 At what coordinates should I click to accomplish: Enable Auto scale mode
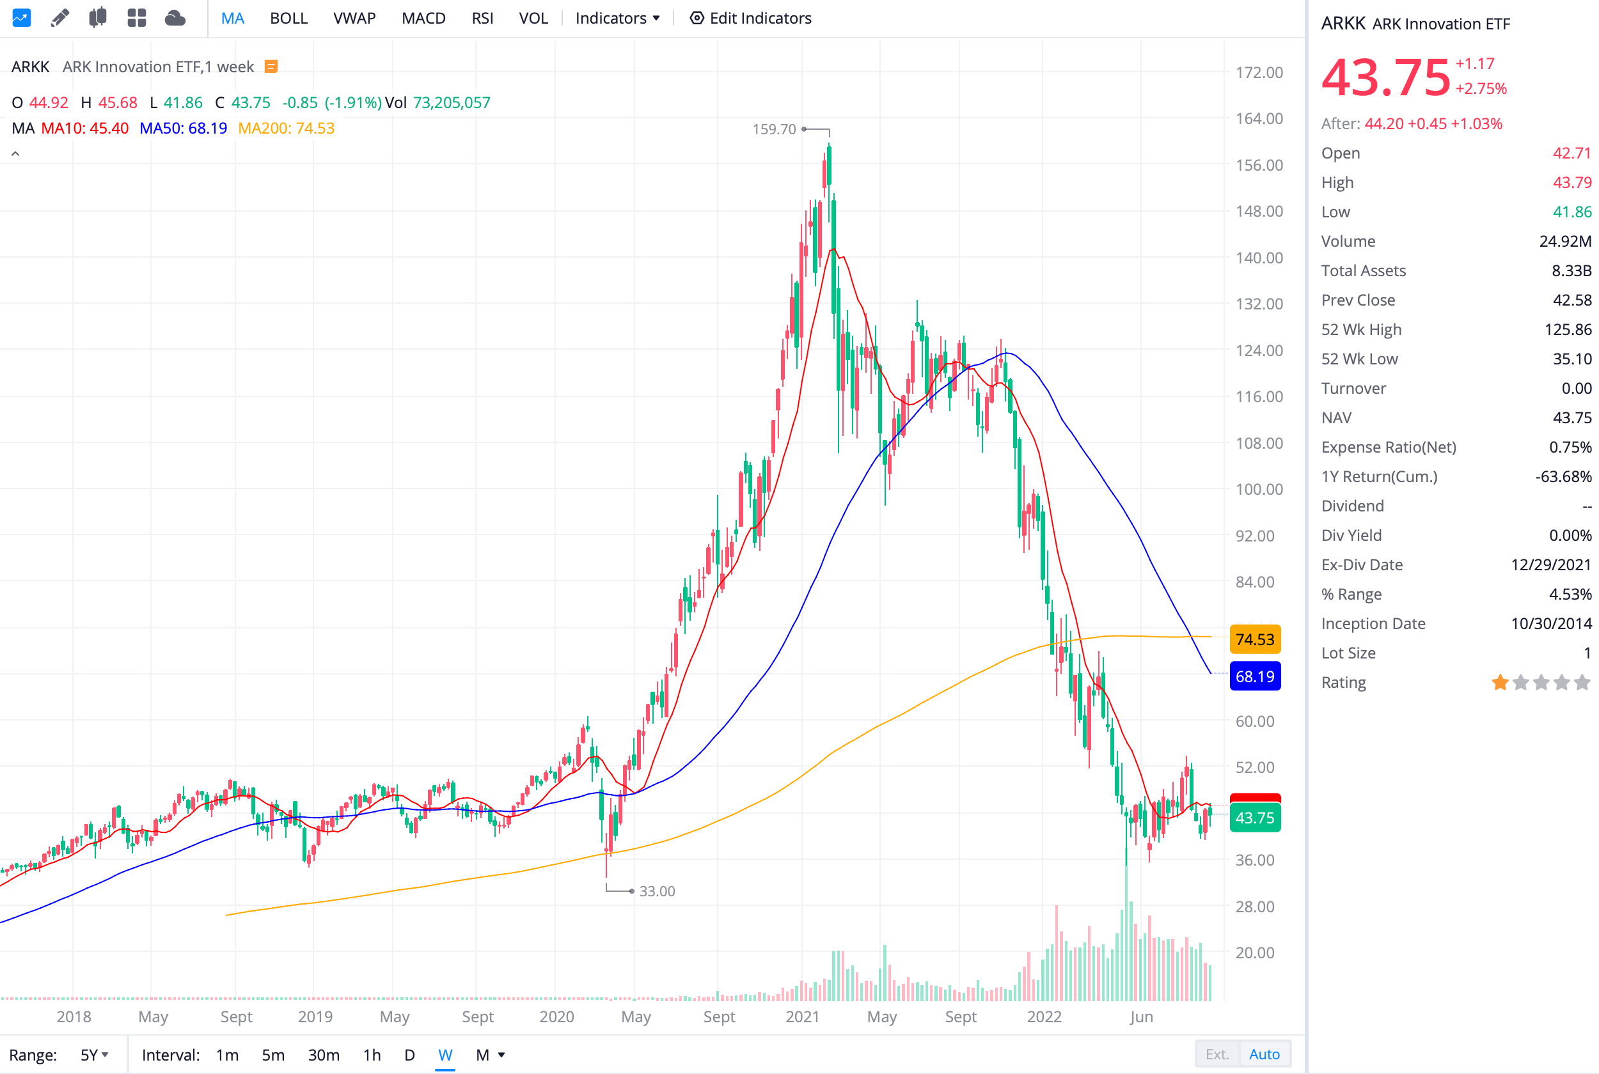coord(1264,1054)
